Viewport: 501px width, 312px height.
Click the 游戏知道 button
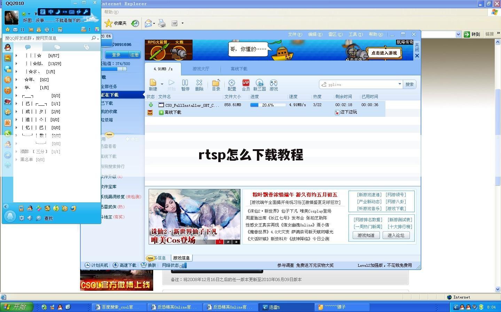coord(366,235)
